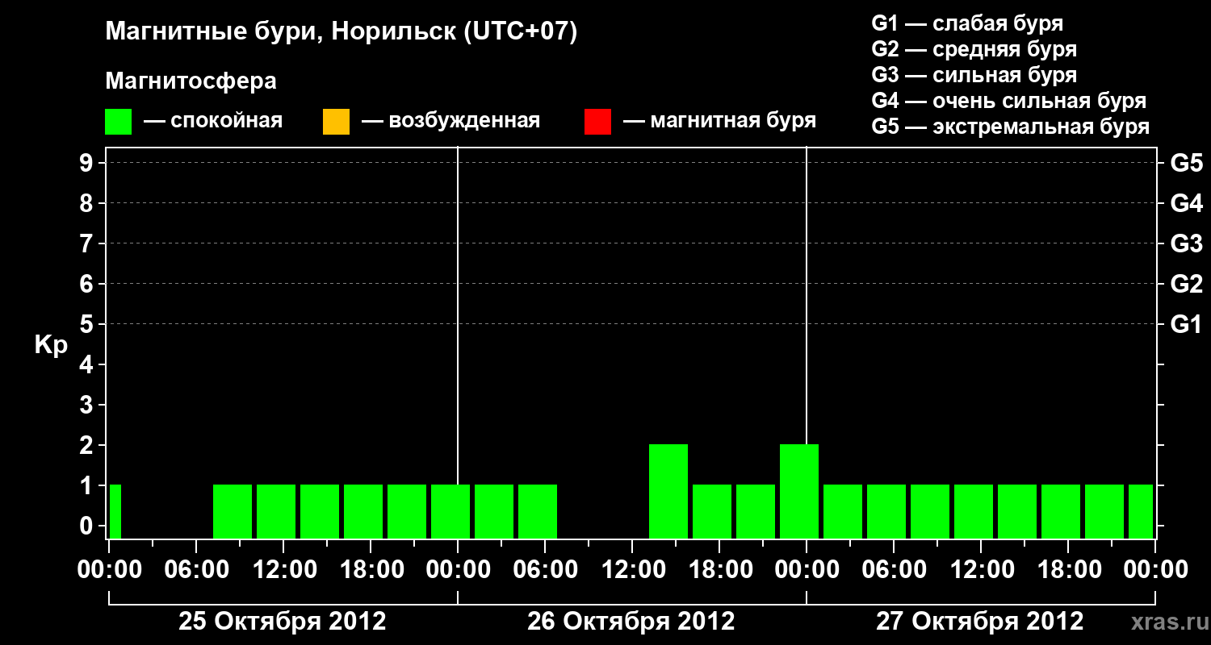
Task: Click the right-axis label G5
Action: tap(1186, 163)
